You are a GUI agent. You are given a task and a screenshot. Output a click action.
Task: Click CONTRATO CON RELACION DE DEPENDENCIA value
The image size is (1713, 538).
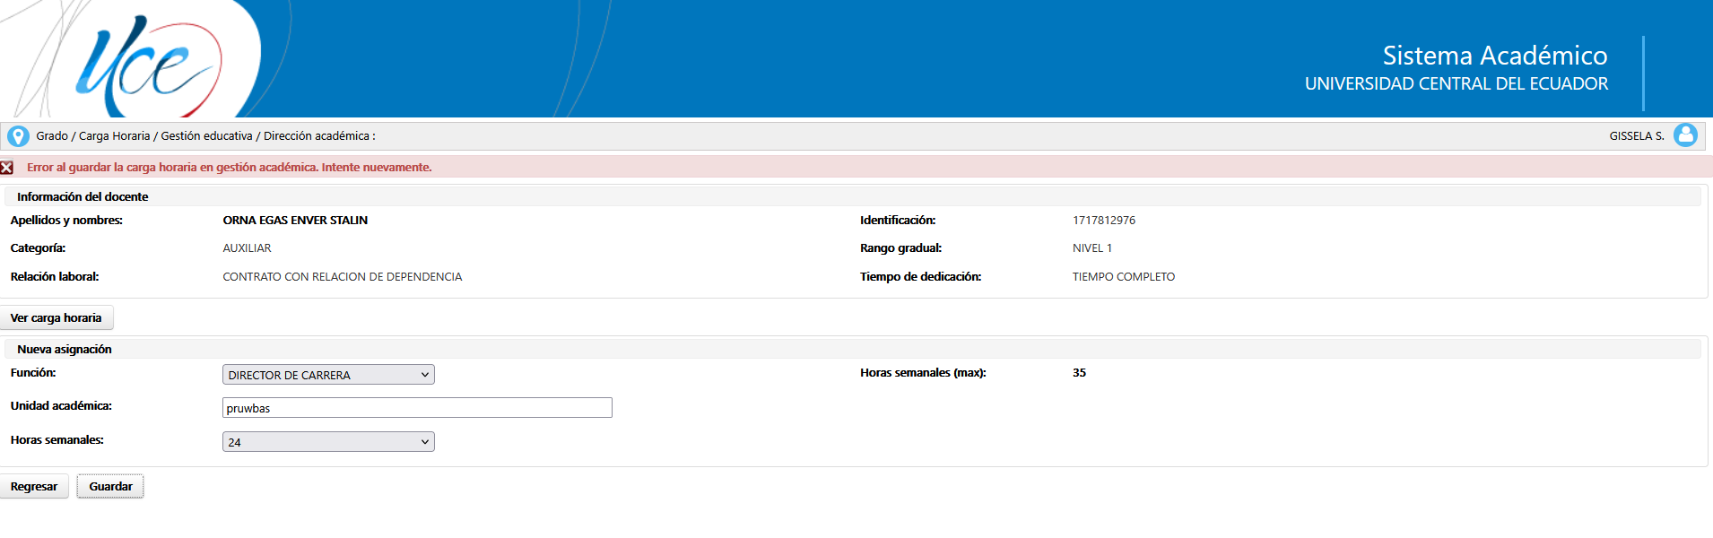point(343,277)
